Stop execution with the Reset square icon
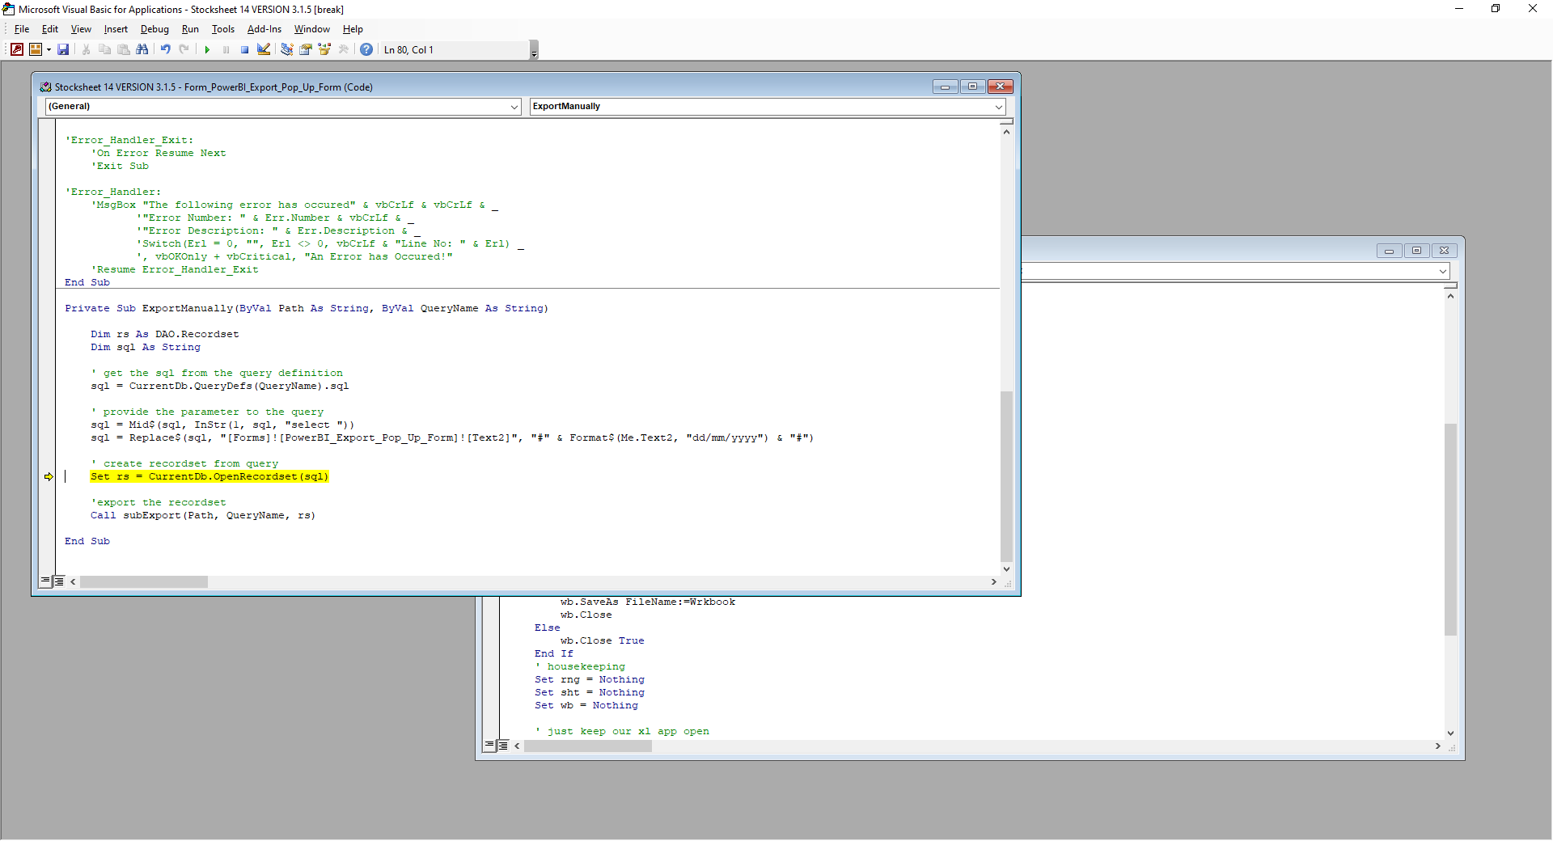Screen dimensions: 1553x841 [x=244, y=49]
